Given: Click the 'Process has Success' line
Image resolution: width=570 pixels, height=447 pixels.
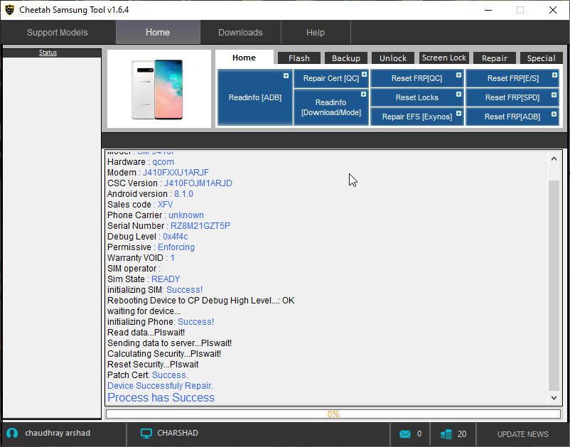Looking at the screenshot, I should (x=161, y=397).
